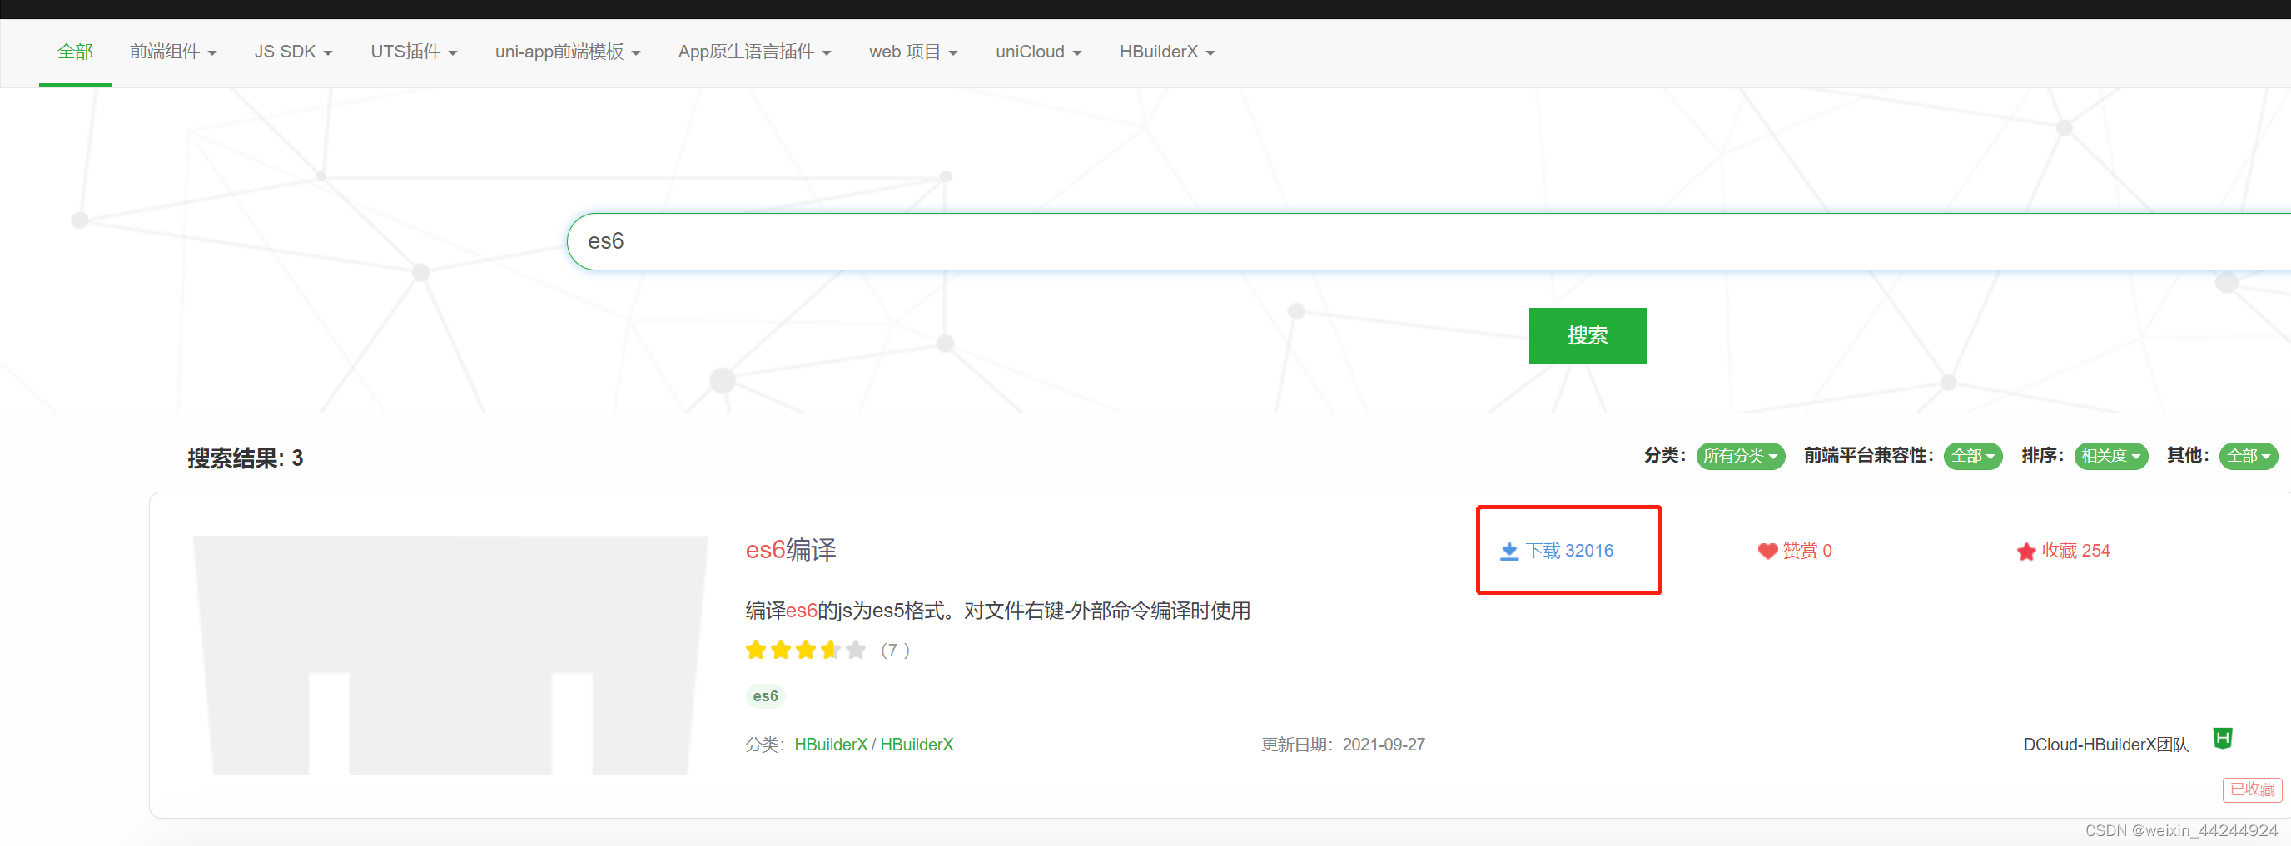The width and height of the screenshot is (2291, 846).
Task: Expand the App原生语言插件 menu
Action: point(755,52)
